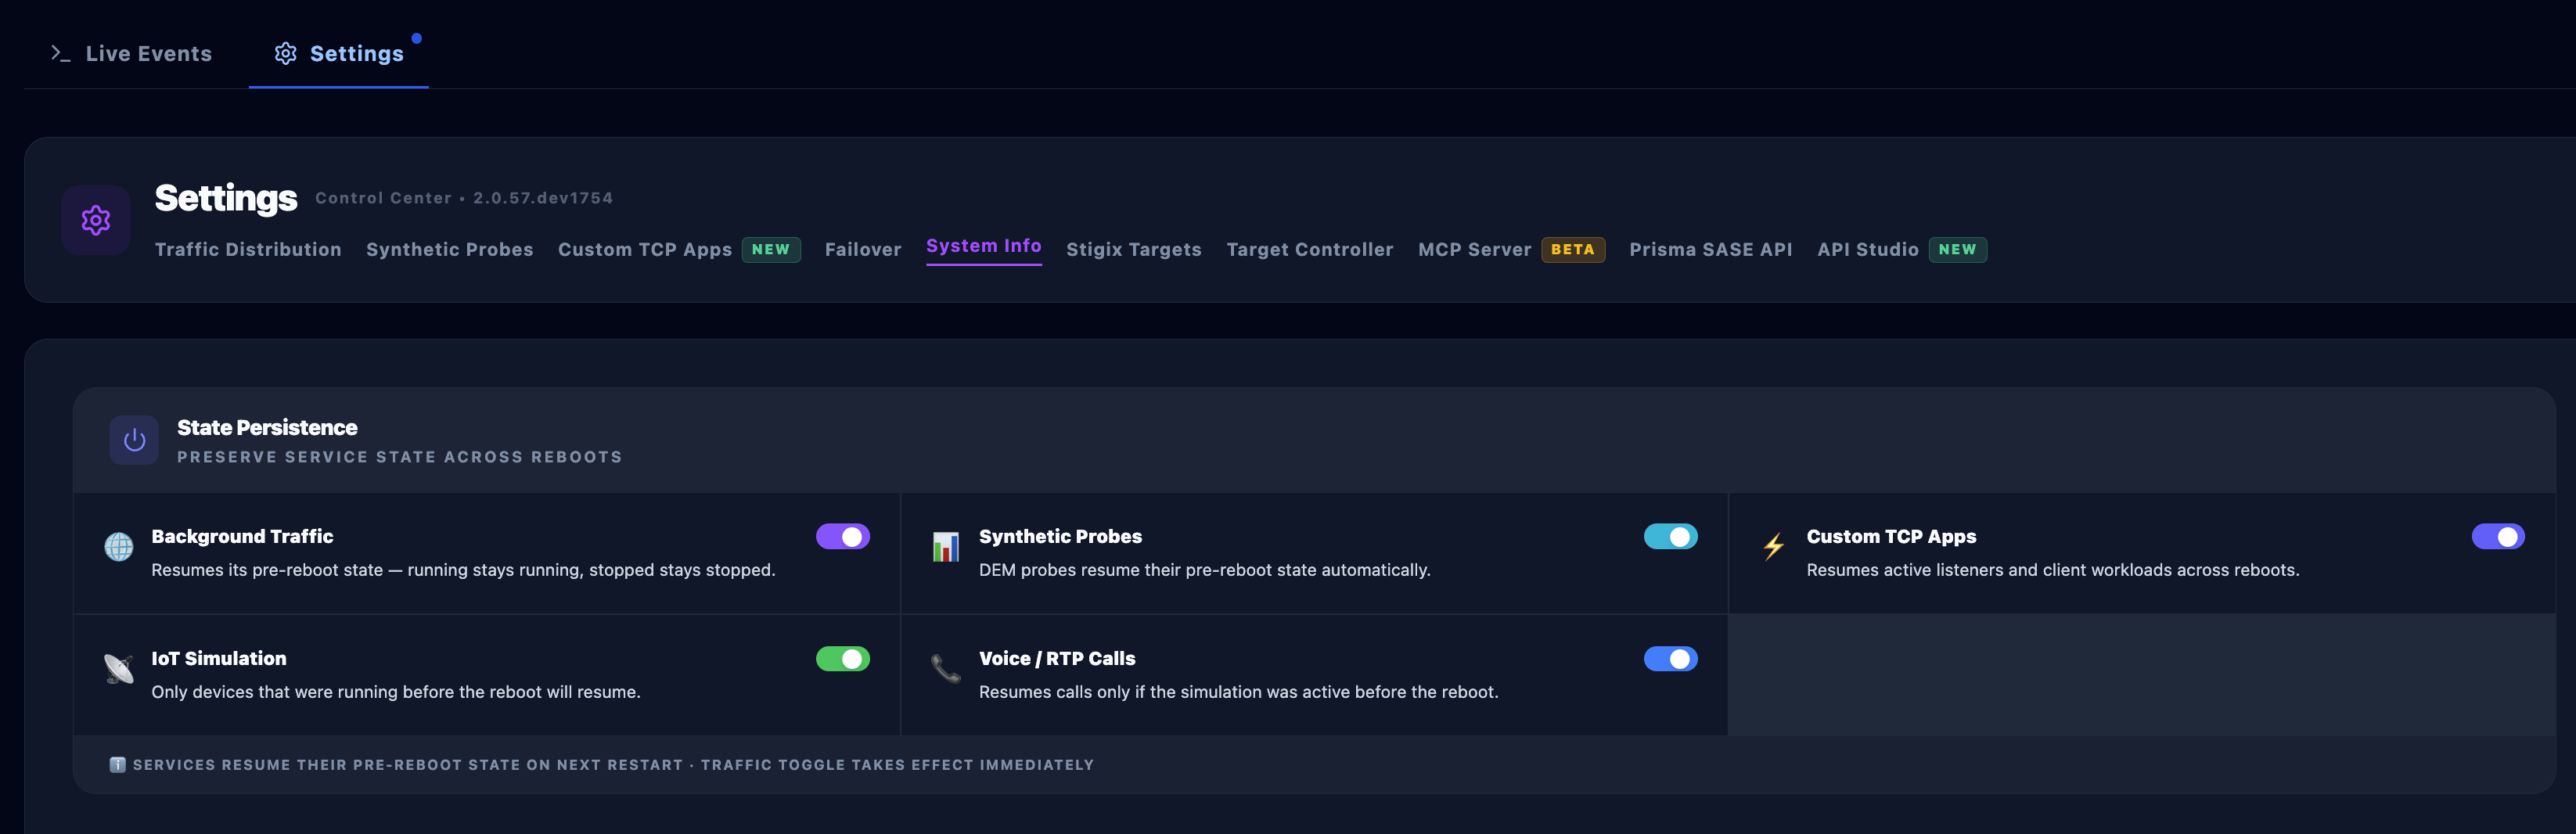This screenshot has height=834, width=2576.
Task: Click the State Persistence power icon
Action: tap(134, 440)
